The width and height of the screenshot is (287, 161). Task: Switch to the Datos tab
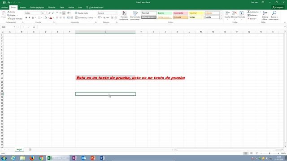click(62, 8)
